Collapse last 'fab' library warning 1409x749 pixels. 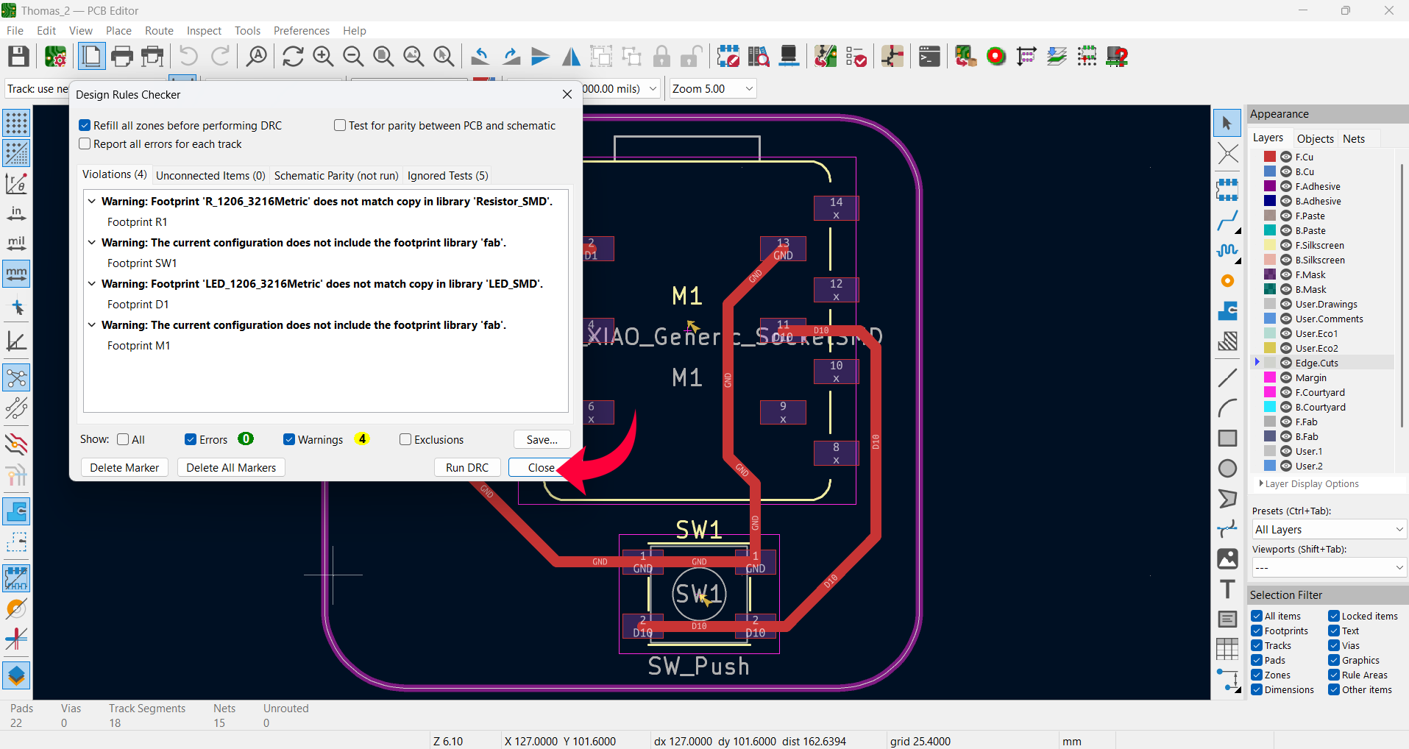click(x=92, y=324)
